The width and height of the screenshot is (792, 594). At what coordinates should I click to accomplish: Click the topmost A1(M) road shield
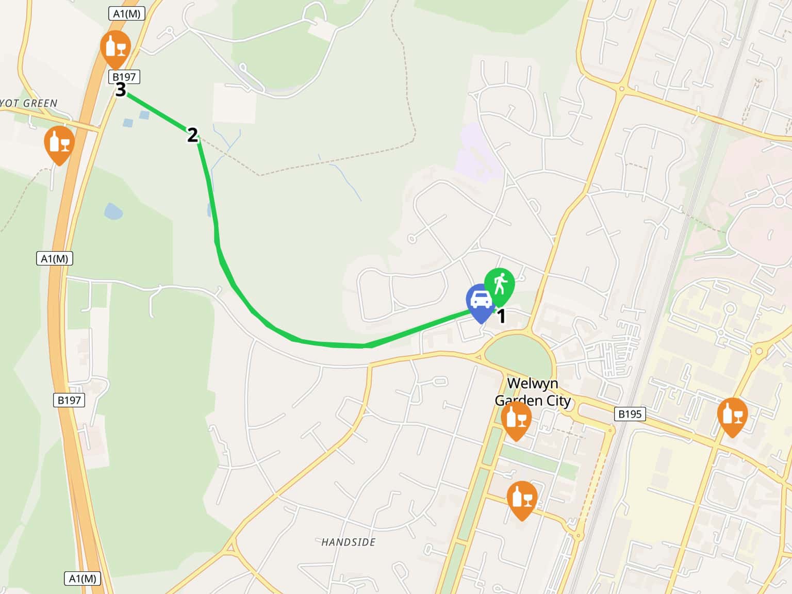pyautogui.click(x=127, y=13)
